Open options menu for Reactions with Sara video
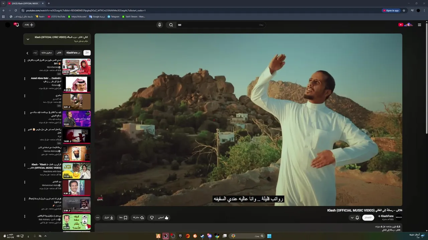The height and width of the screenshot is (240, 428). [x=24, y=165]
